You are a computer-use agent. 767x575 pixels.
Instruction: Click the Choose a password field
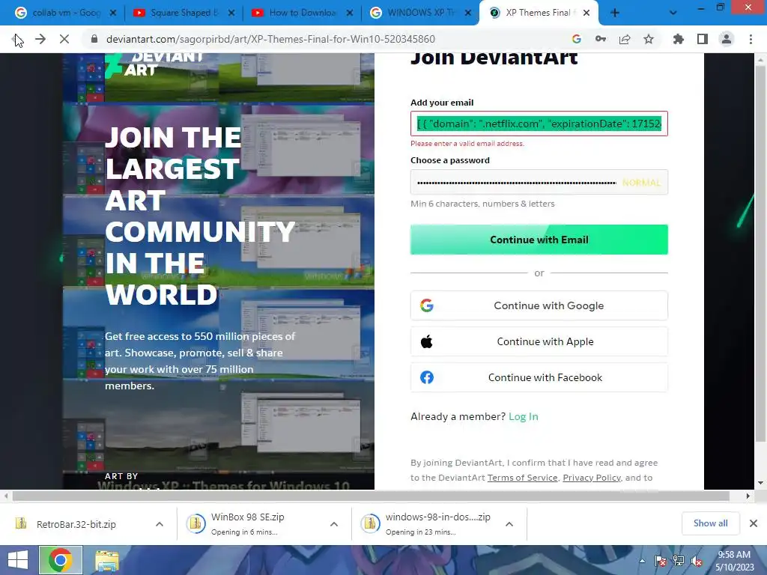coord(539,183)
